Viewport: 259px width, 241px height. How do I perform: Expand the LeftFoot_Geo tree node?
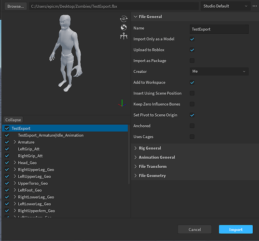coord(15,190)
